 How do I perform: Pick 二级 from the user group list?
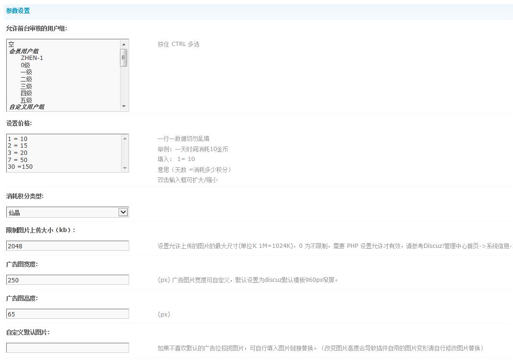26,79
